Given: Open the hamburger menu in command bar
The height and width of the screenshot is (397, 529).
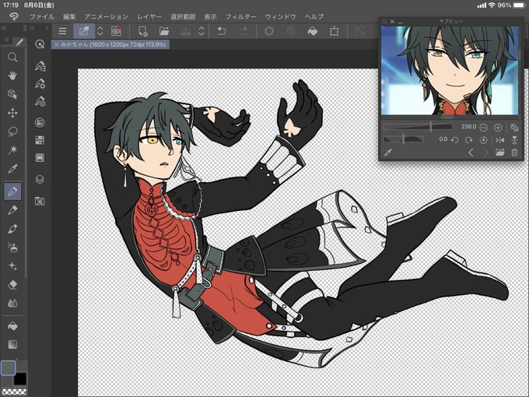Looking at the screenshot, I should tap(62, 31).
